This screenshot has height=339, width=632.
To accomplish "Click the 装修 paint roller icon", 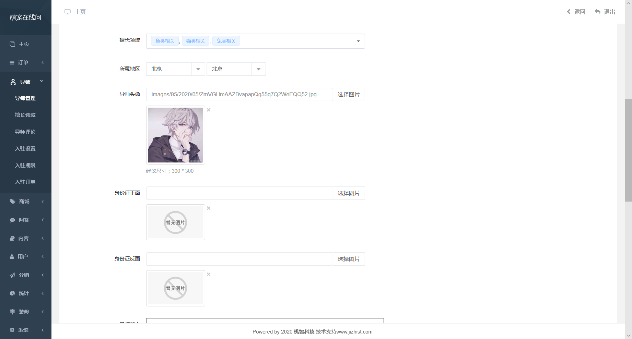I will pos(12,312).
